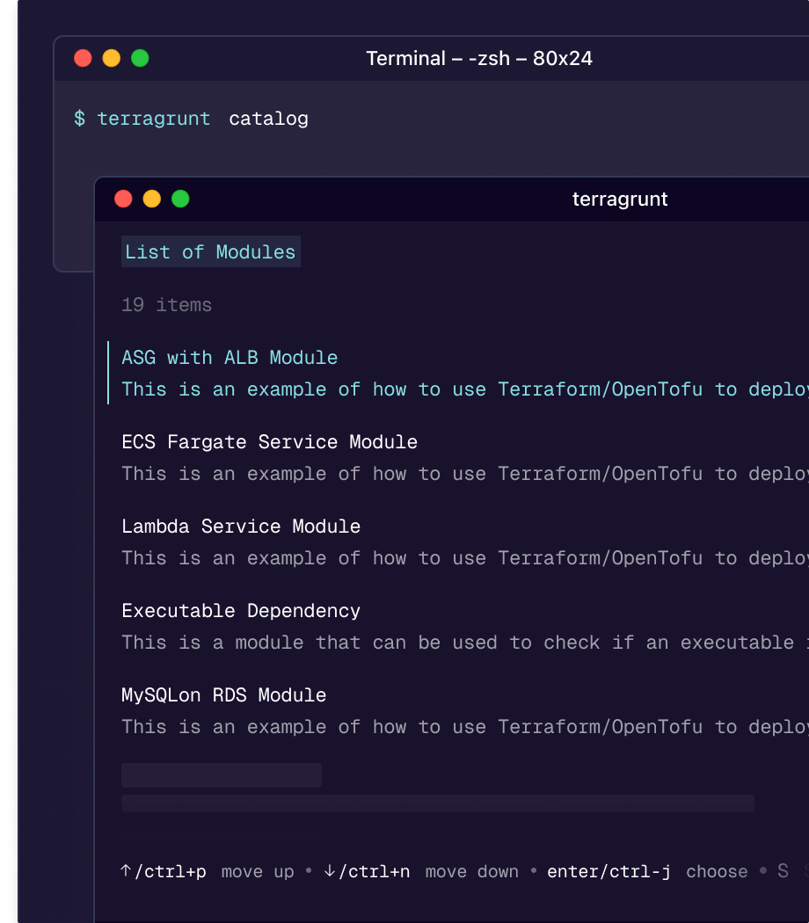The image size is (809, 923).
Task: Click Executable Dependency description line
Action: click(465, 643)
